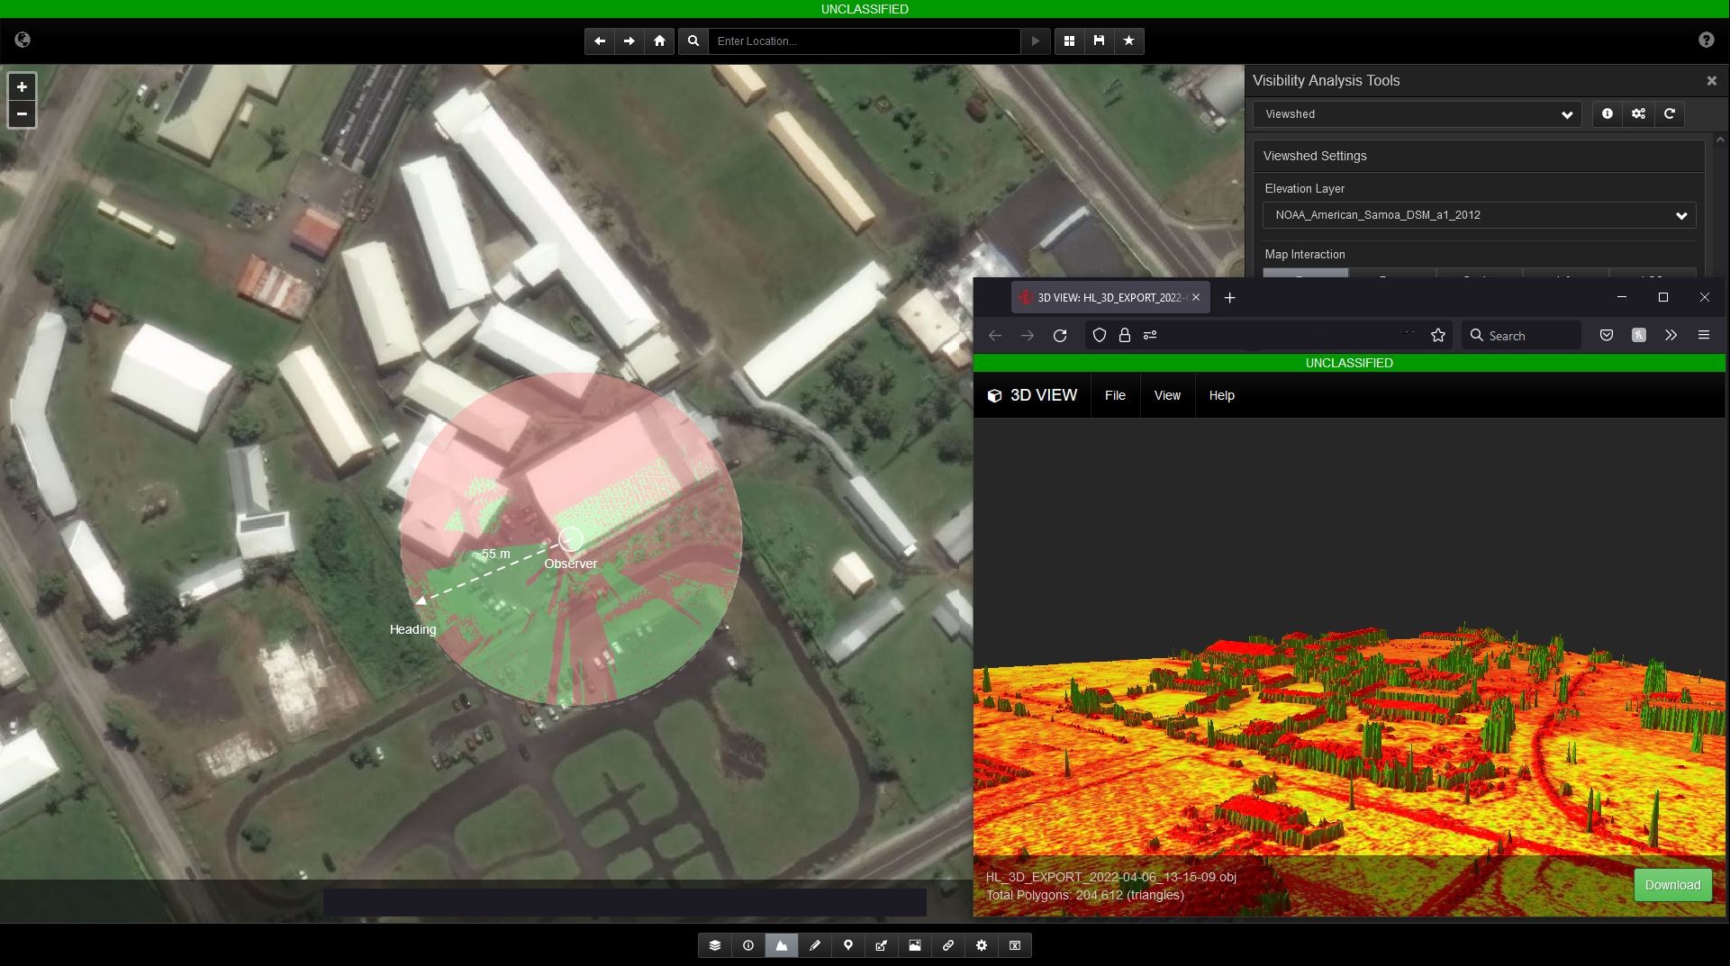Select the terrain analysis tool
1730x966 pixels.
coord(782,945)
